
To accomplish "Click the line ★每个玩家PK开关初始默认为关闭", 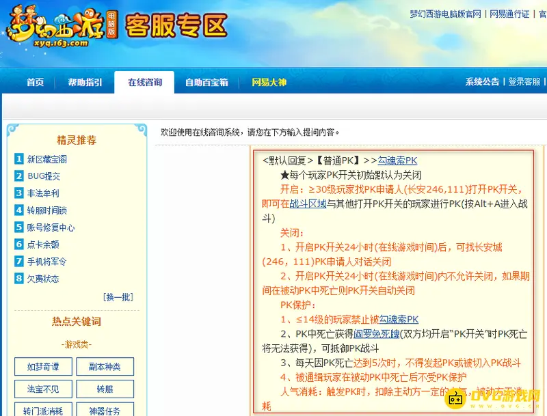I will click(x=350, y=175).
